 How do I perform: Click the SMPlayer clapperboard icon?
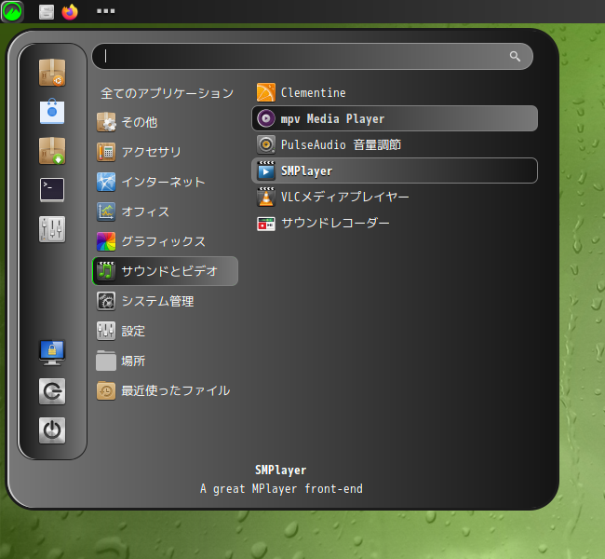(266, 170)
